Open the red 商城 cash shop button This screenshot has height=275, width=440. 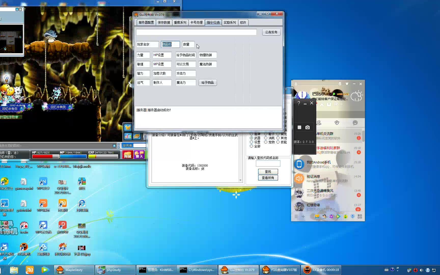(x=128, y=155)
